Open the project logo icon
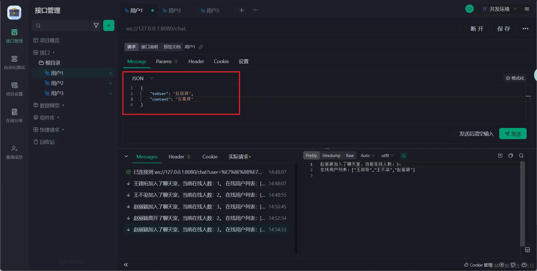The height and width of the screenshot is (271, 537). pos(14,13)
